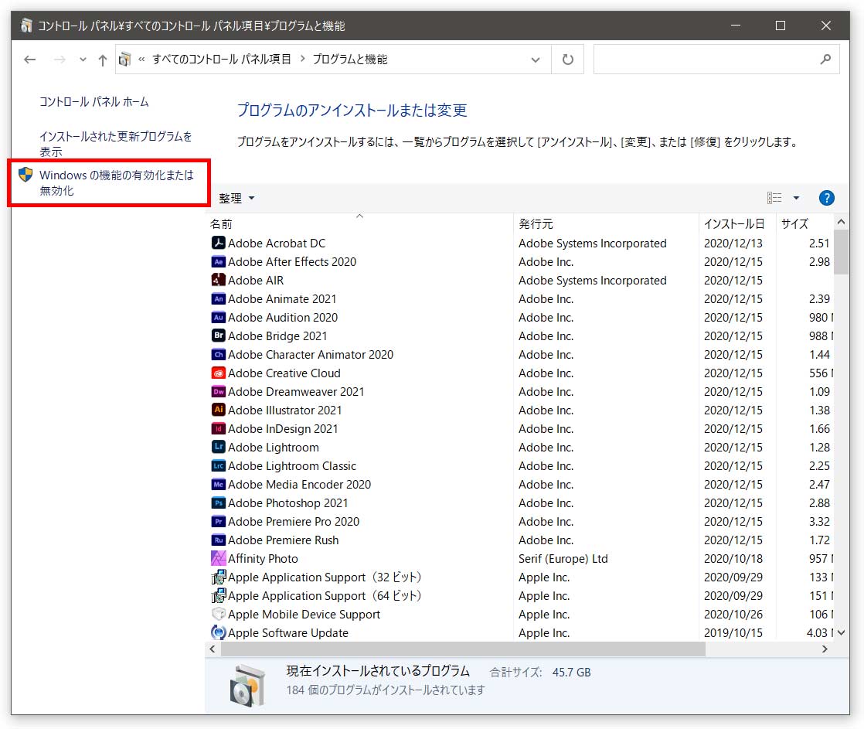Select the Adobe Photoshop 2021 row name
The height and width of the screenshot is (729, 864).
pyautogui.click(x=287, y=503)
